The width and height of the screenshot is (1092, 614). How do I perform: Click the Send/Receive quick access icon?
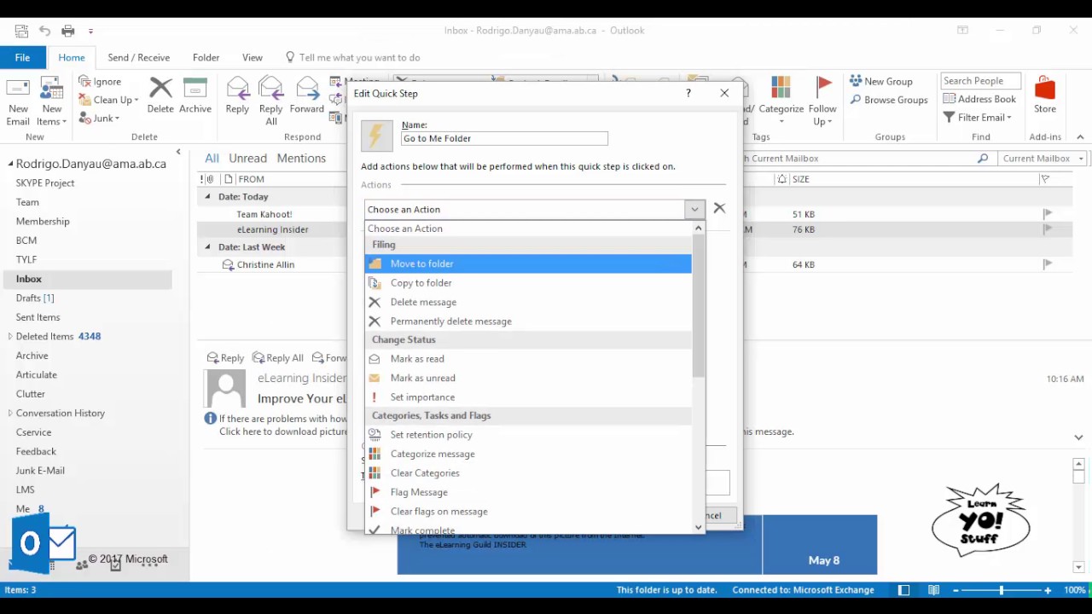[x=21, y=31]
